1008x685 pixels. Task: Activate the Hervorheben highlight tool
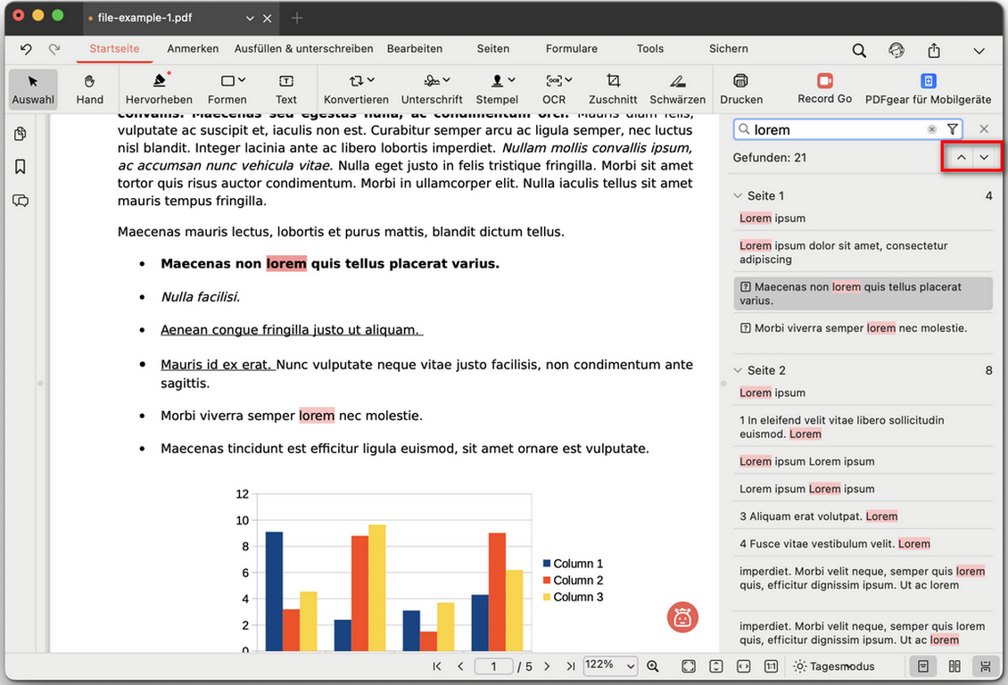pos(159,88)
